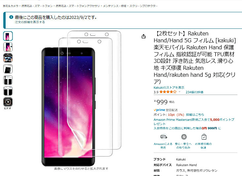Select the first product thumbnail
Viewport: 242px width, 176px height.
pyautogui.click(x=8, y=36)
